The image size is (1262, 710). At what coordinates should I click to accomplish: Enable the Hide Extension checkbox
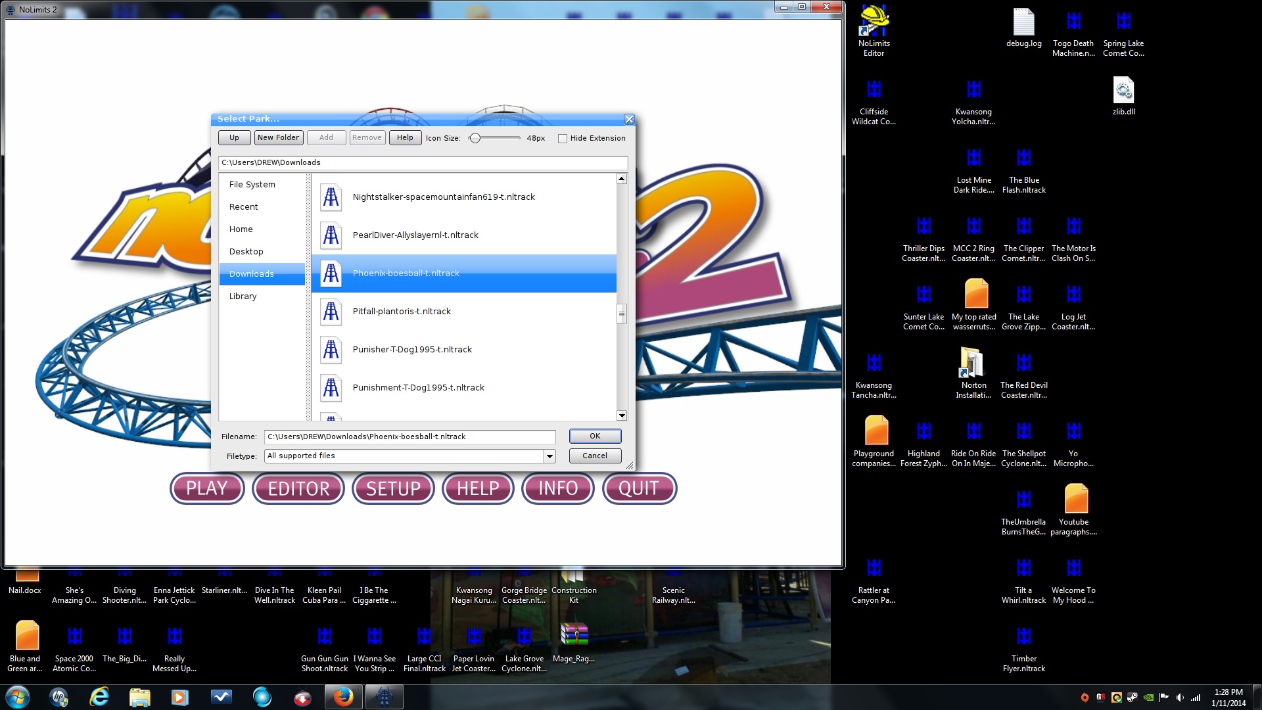coord(563,138)
